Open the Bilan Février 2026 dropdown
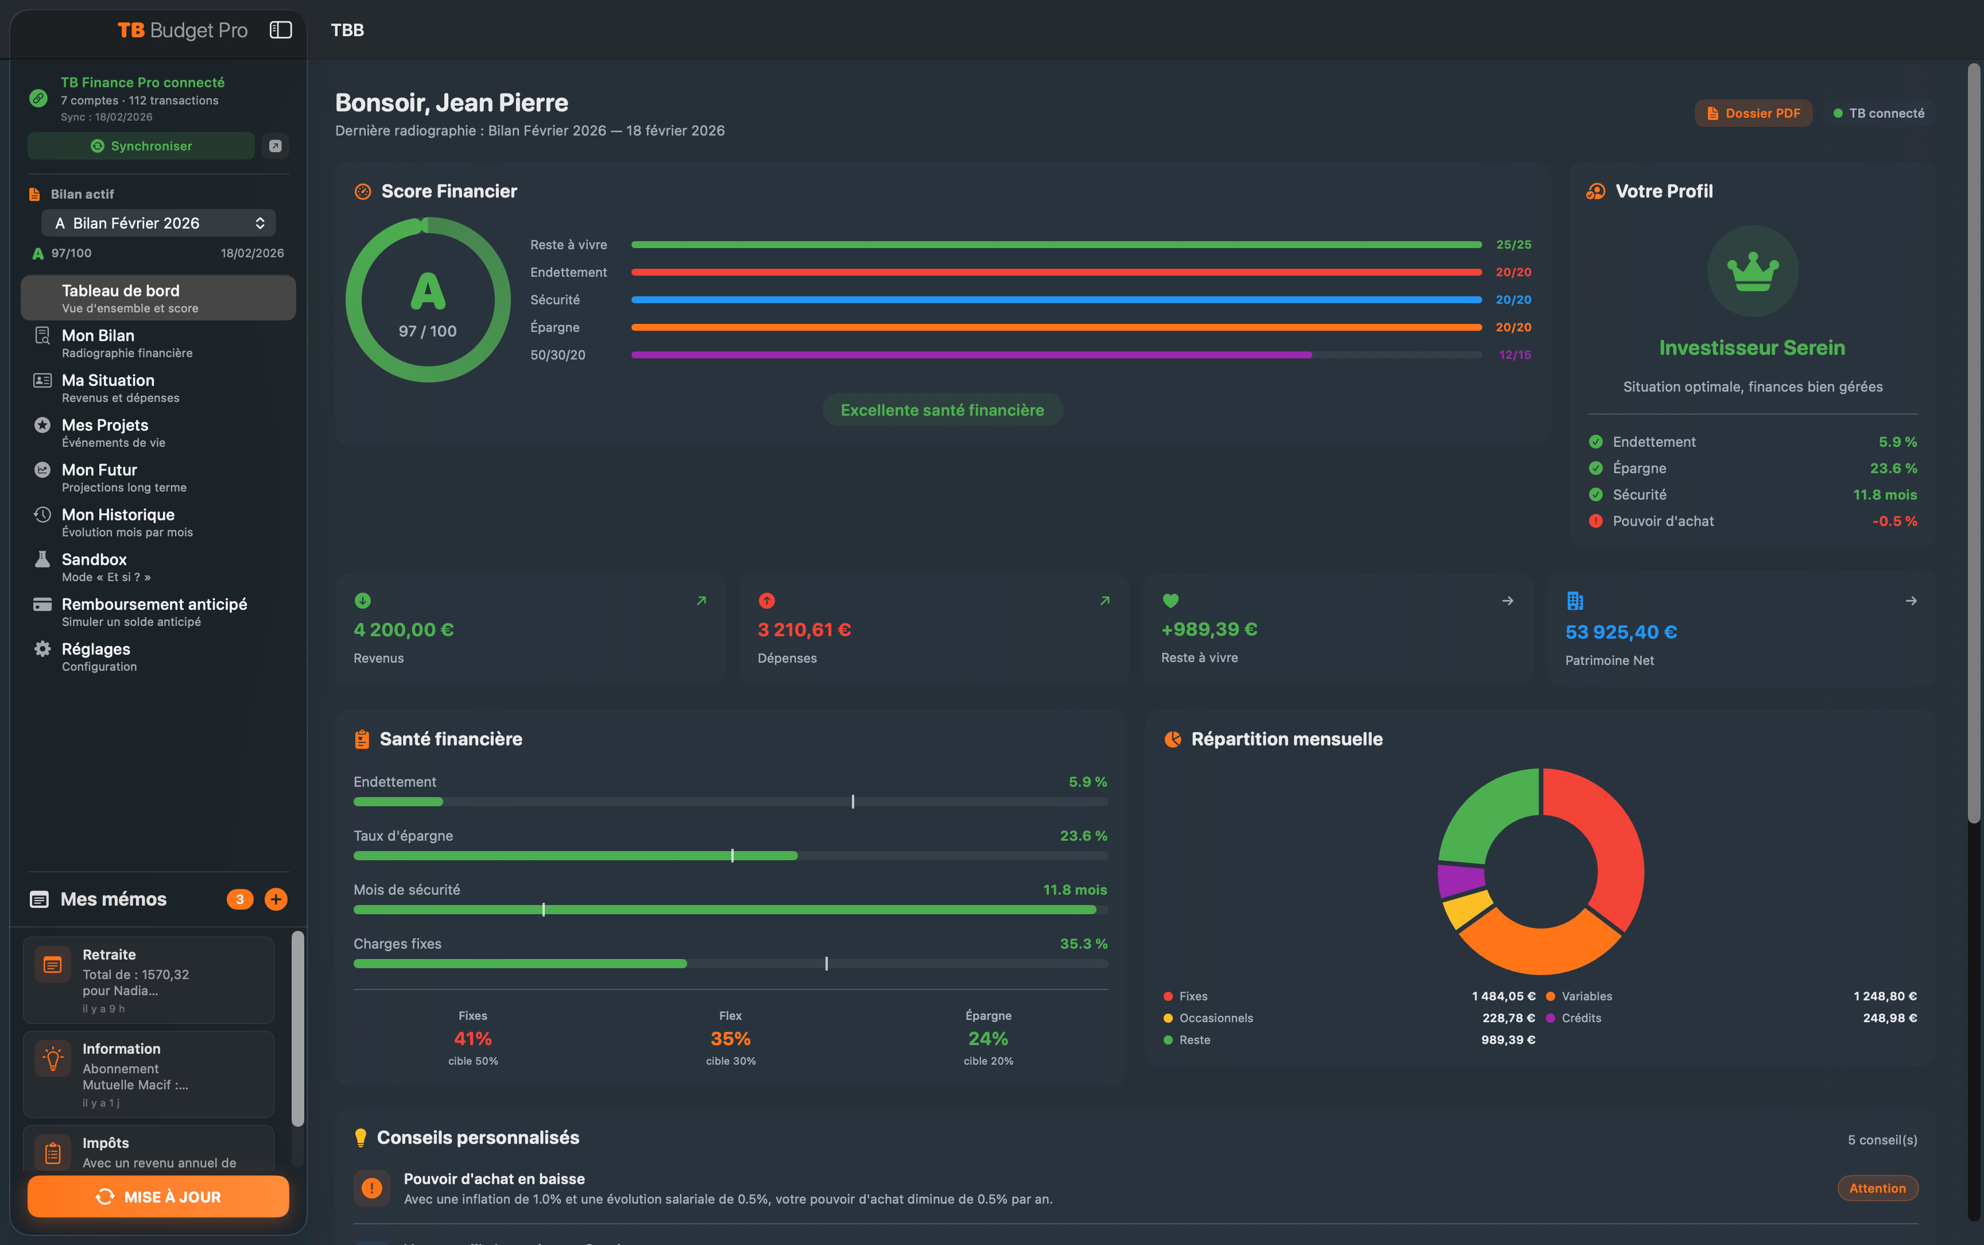 [x=158, y=223]
